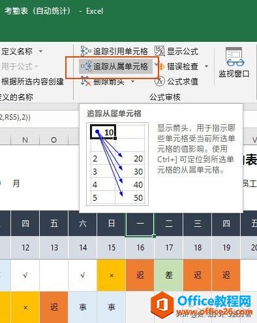This screenshot has width=257, height=323.
Task: Select the weekday header cell 二
Action: coord(169,224)
